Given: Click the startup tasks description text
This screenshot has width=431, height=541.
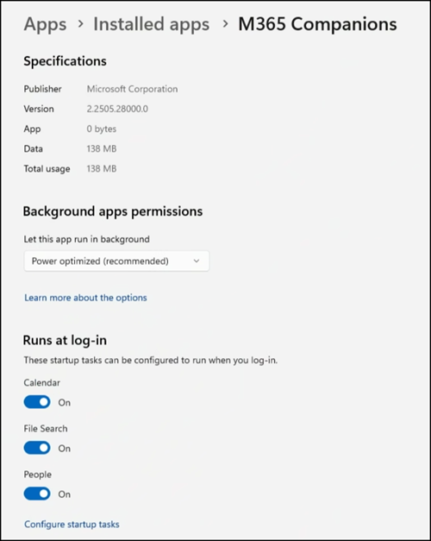Looking at the screenshot, I should 151,360.
